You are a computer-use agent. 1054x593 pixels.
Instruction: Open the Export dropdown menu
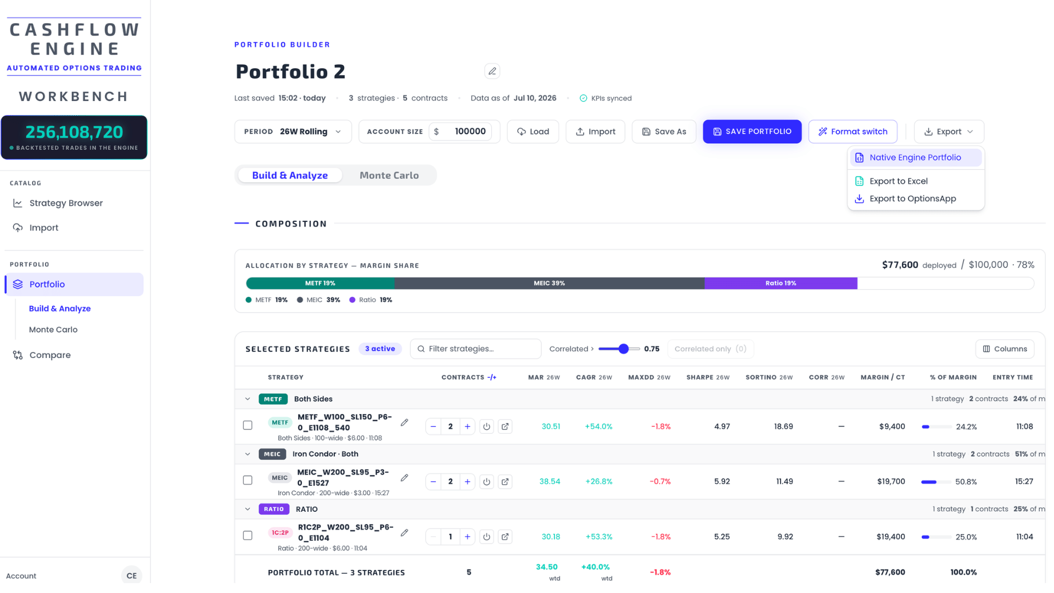[949, 132]
